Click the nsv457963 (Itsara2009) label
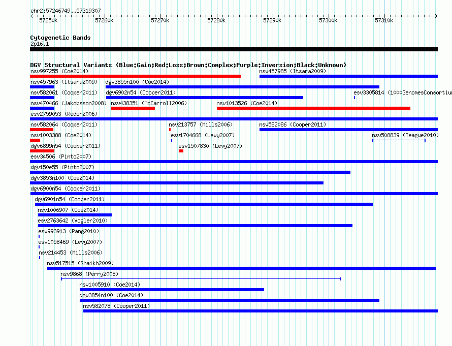The width and height of the screenshot is (452, 346). pyautogui.click(x=64, y=82)
